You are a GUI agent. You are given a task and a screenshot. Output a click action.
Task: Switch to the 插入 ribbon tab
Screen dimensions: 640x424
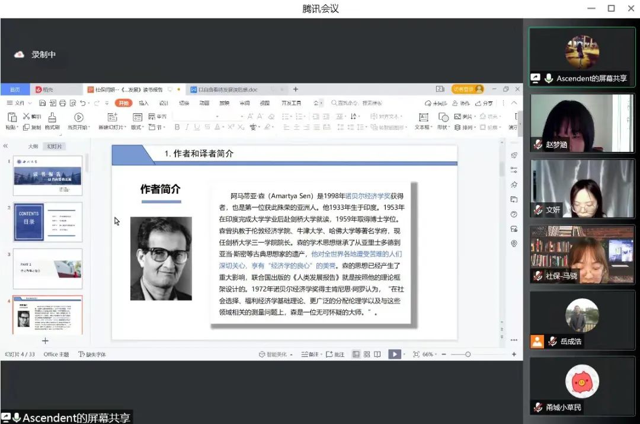pyautogui.click(x=143, y=103)
